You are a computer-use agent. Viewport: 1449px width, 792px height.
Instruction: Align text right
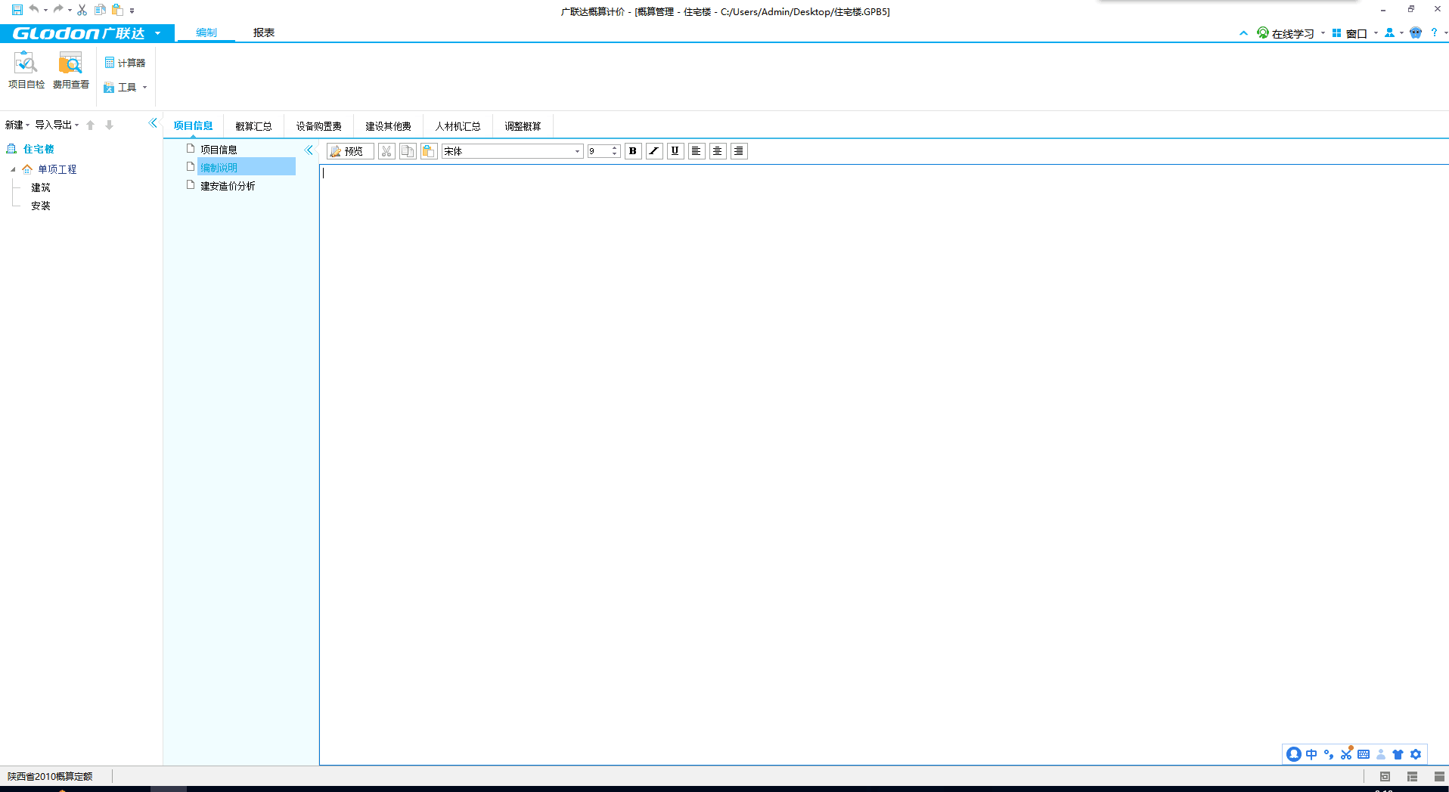click(x=739, y=151)
